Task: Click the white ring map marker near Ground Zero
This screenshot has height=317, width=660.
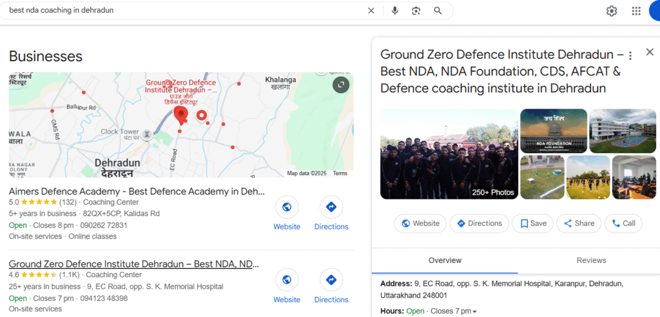Action: 202,115
